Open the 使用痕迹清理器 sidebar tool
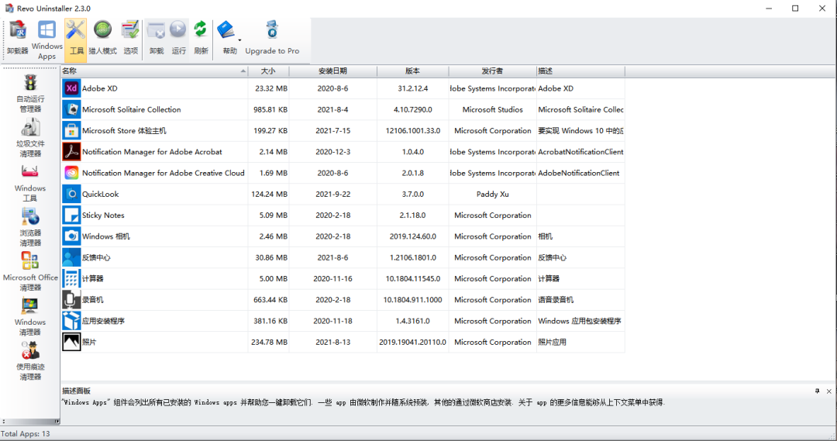This screenshot has height=441, width=837. [x=30, y=361]
